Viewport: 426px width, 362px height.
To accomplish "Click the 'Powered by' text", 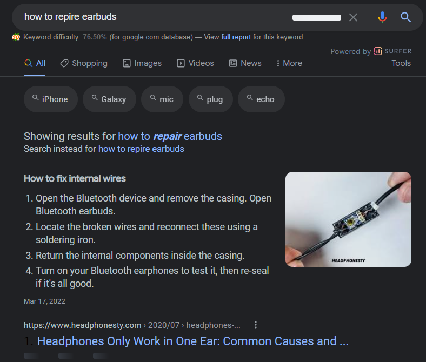I will tap(350, 51).
